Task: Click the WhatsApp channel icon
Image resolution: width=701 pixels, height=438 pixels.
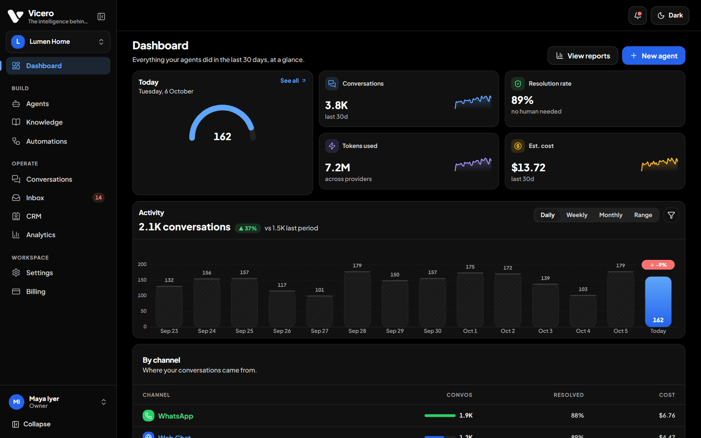Action: 148,416
